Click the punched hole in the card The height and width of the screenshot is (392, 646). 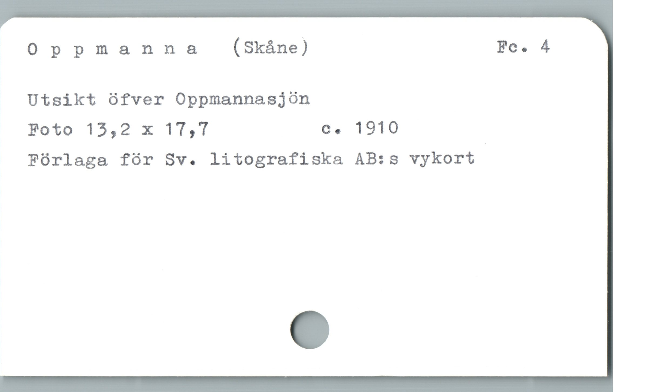tap(310, 330)
